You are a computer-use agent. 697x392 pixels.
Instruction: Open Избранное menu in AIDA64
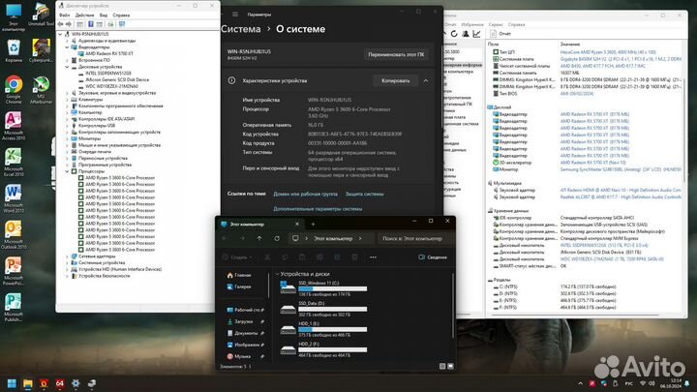coord(472,25)
